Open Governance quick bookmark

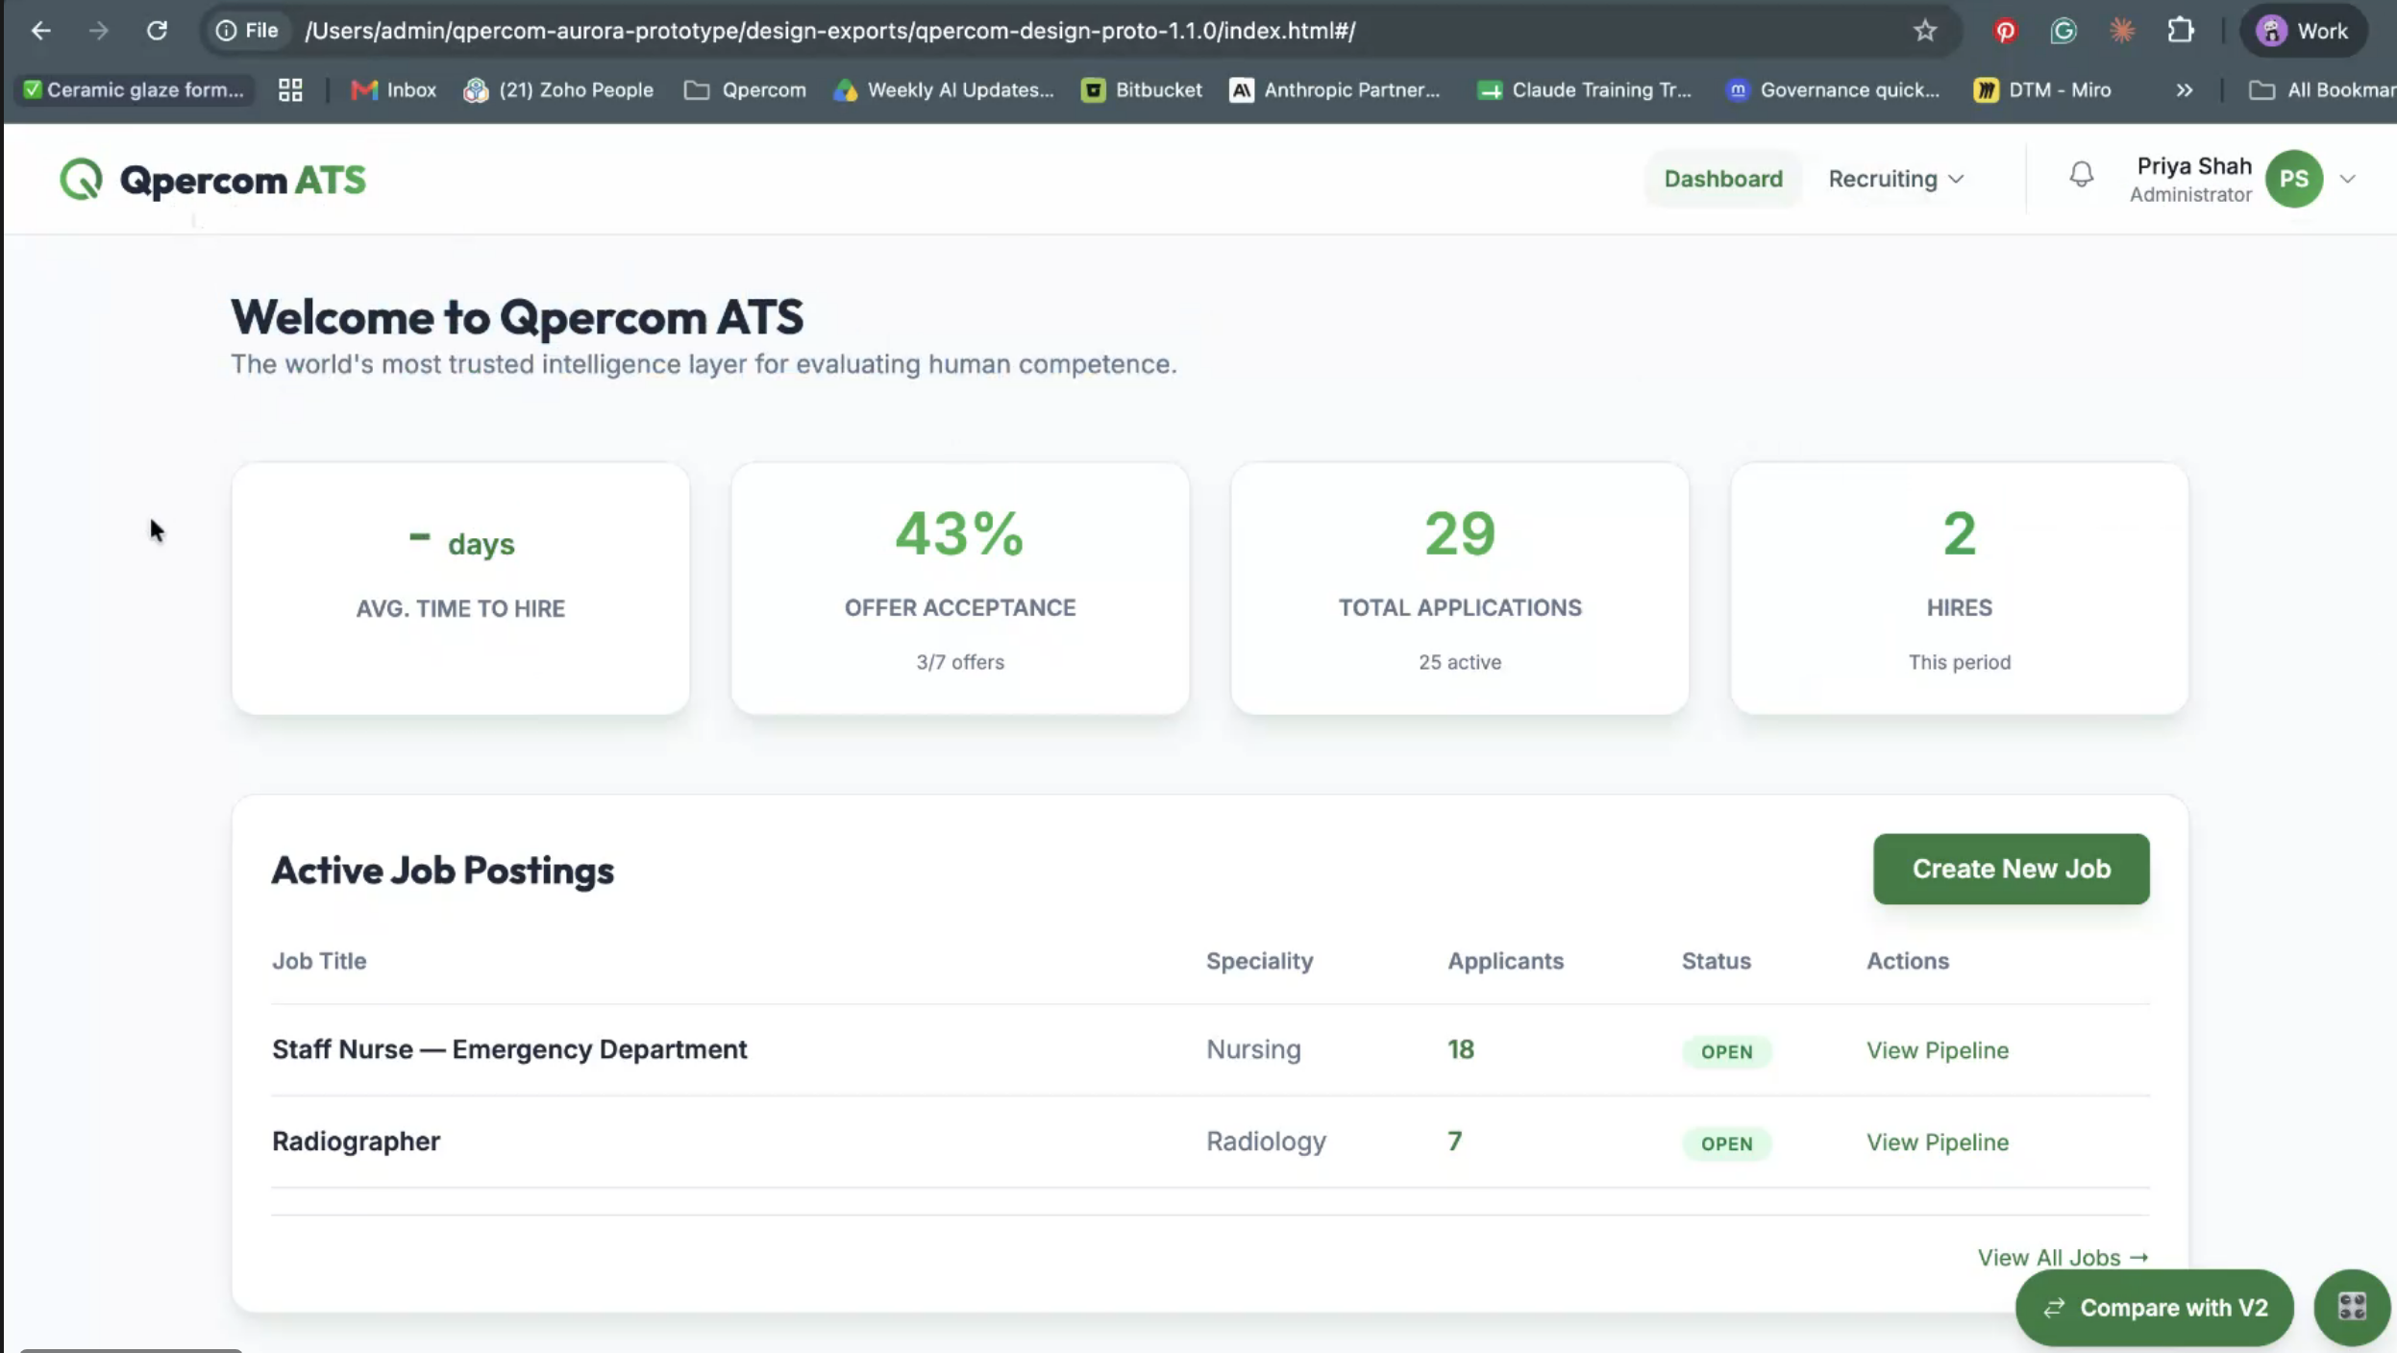[1833, 89]
